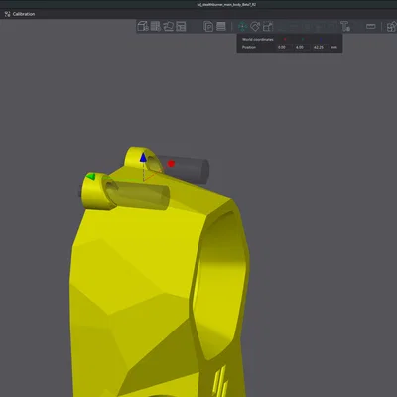Open the Variable layer height tool
This screenshot has width=397, height=397.
pyautogui.click(x=221, y=26)
